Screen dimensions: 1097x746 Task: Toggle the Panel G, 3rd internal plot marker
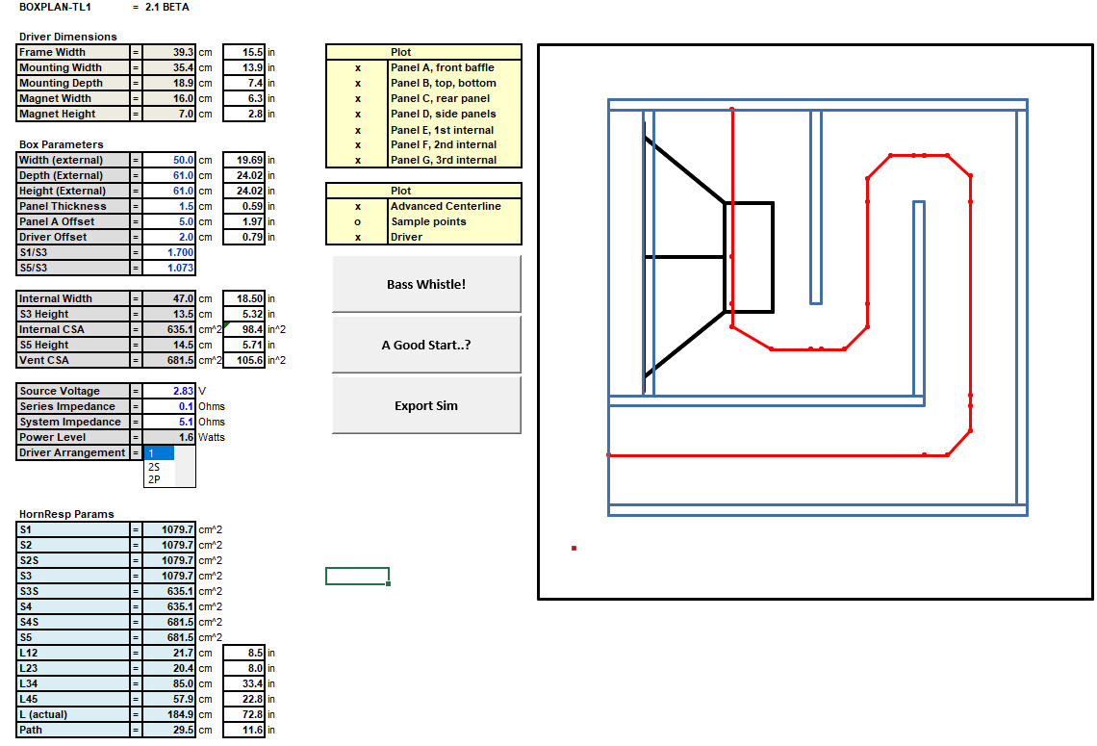click(358, 160)
